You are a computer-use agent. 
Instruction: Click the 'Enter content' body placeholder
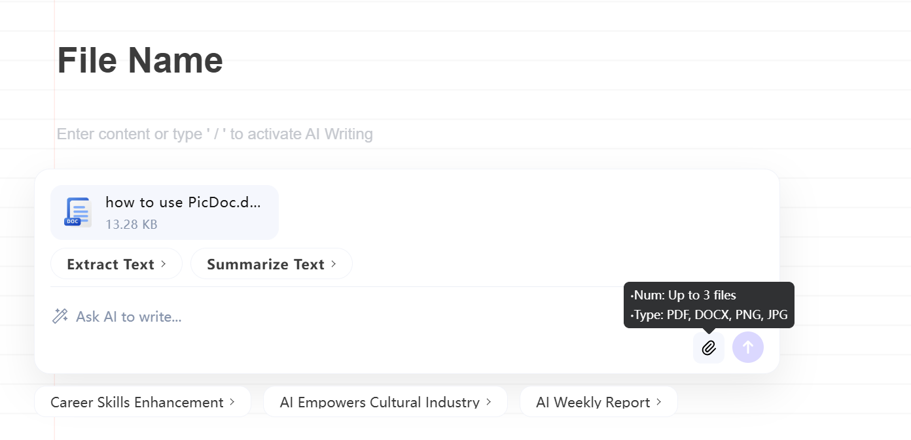pyautogui.click(x=215, y=134)
